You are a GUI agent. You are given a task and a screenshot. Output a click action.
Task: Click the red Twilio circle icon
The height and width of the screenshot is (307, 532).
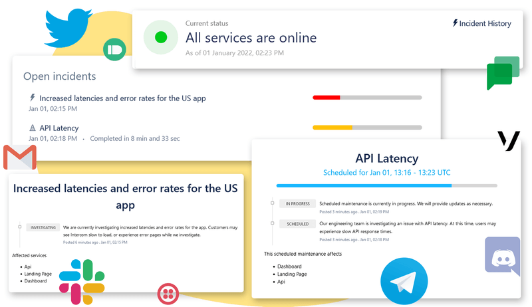[x=168, y=294]
